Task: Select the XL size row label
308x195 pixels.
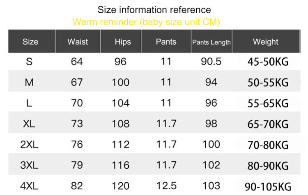Action: click(29, 124)
